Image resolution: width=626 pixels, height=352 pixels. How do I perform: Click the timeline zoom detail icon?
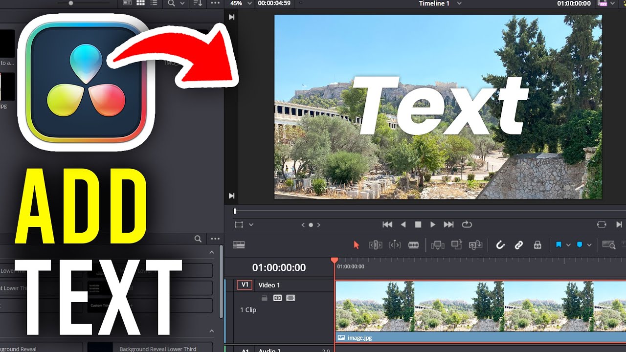click(609, 245)
